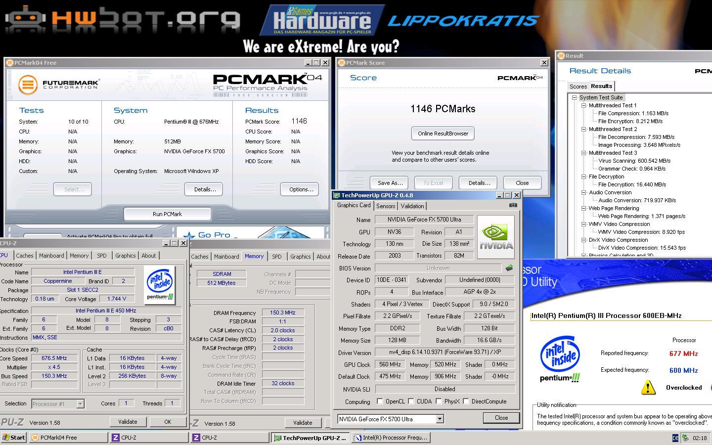Click the Online ResultBrowser button

coord(443,133)
